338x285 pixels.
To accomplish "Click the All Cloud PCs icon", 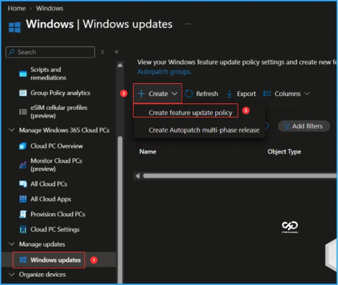I will click(x=23, y=184).
